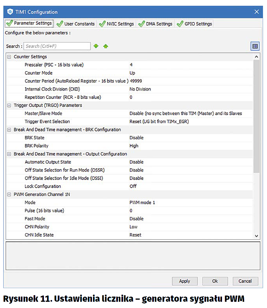Click the TIM1 Configuration shield icon

pyautogui.click(x=9, y=12)
